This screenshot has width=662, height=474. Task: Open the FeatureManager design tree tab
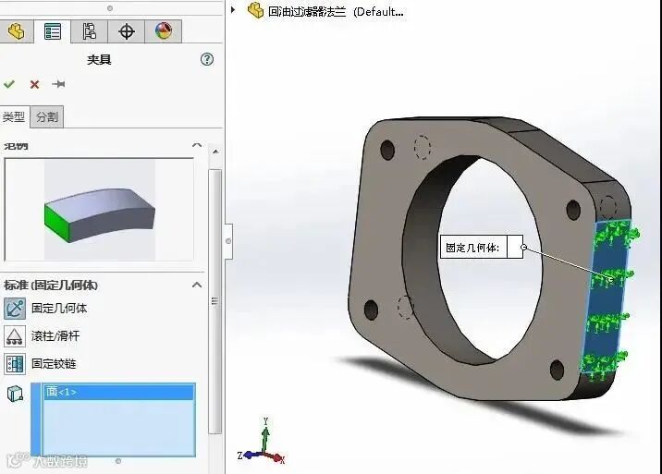tap(16, 31)
